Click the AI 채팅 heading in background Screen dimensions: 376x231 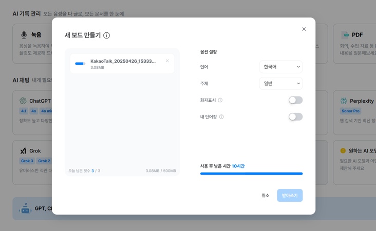[21, 80]
